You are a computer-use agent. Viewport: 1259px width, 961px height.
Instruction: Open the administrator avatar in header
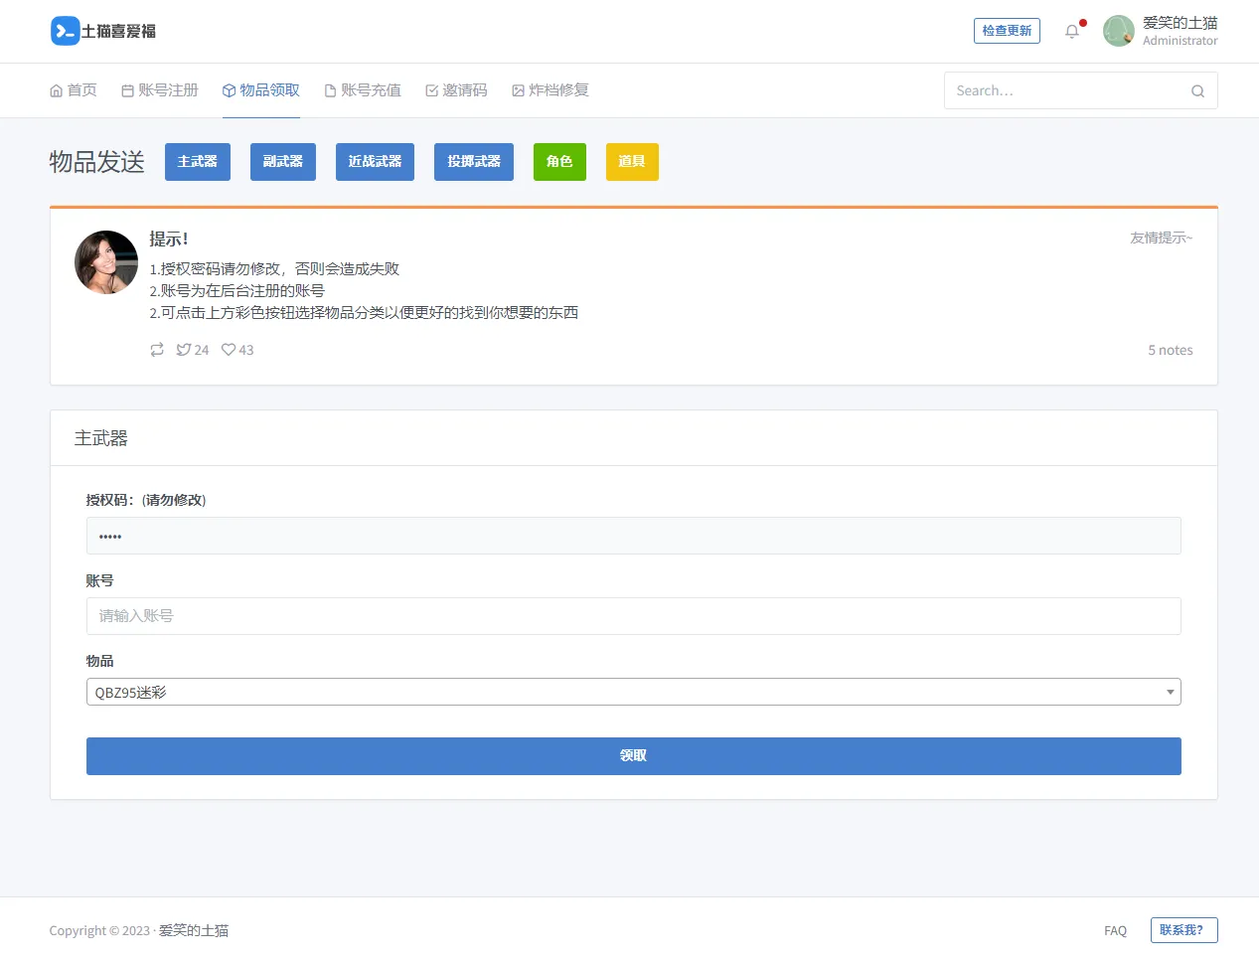click(1119, 31)
